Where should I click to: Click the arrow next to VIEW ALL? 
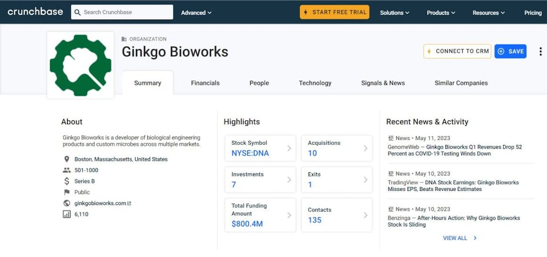coord(475,238)
